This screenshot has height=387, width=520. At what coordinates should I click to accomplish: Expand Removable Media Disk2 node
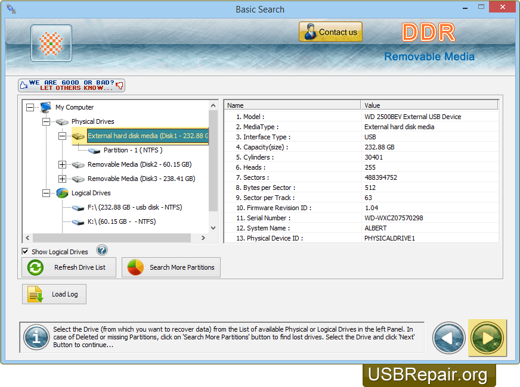pyautogui.click(x=62, y=164)
